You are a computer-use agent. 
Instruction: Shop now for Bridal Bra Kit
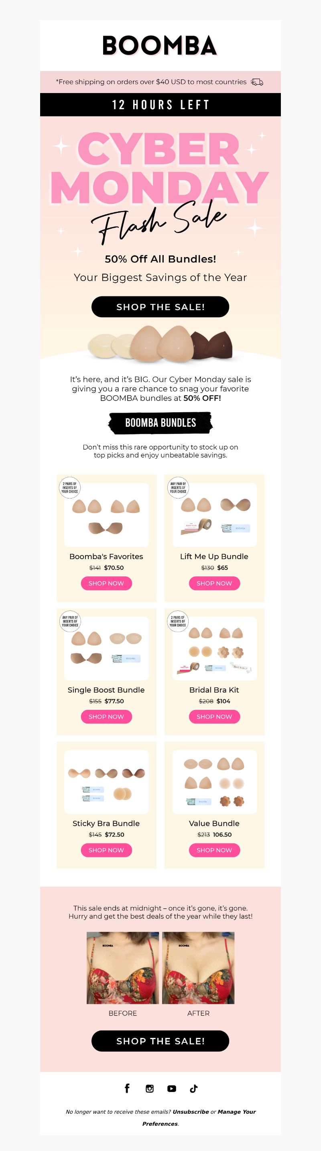214,716
